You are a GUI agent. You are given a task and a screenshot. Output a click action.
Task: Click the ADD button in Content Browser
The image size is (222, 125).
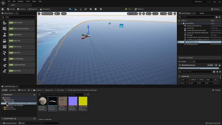pyautogui.click(x=5, y=90)
